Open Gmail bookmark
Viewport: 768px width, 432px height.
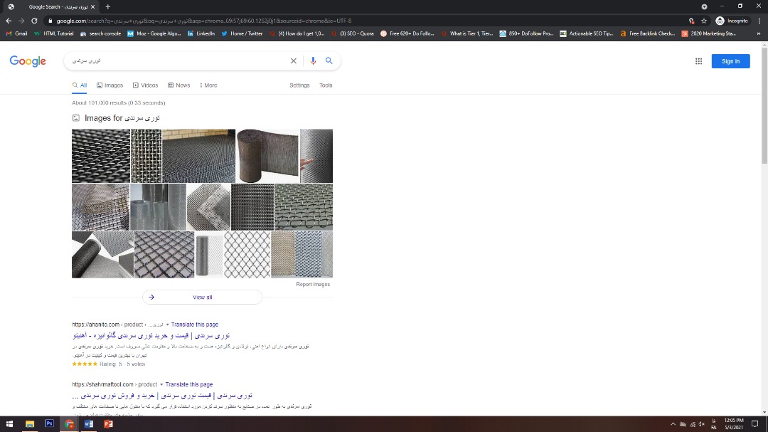[x=16, y=33]
